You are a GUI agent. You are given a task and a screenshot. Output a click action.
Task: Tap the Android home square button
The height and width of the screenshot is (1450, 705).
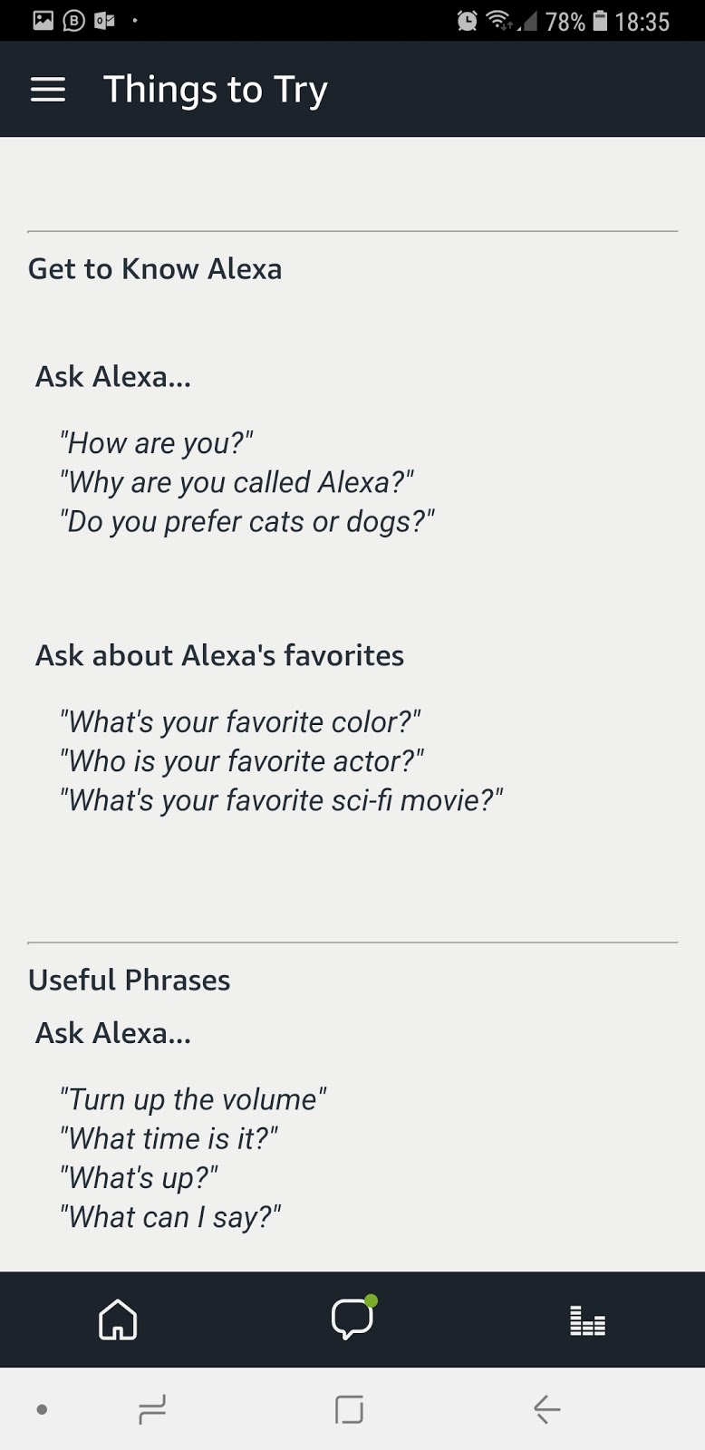click(349, 1409)
